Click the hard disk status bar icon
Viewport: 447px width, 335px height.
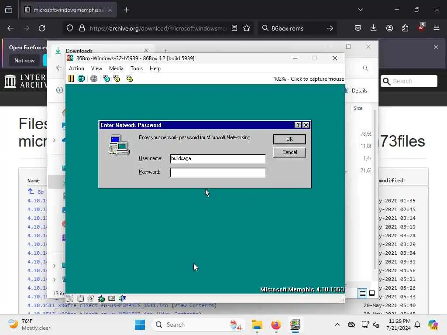coord(112,298)
